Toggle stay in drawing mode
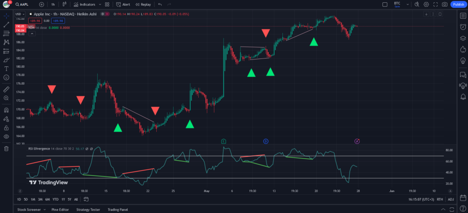Image resolution: width=468 pixels, height=213 pixels. point(6,119)
